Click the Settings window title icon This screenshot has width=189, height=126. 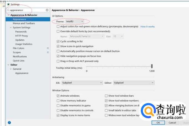click(x=8, y=4)
